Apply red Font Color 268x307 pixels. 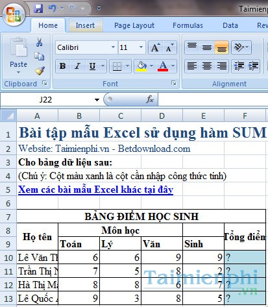pos(163,66)
